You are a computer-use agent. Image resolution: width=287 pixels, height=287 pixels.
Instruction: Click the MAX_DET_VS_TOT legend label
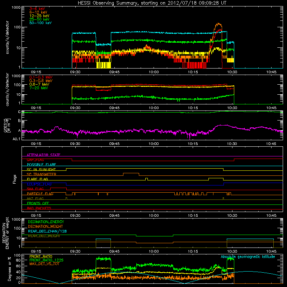[44, 264]
